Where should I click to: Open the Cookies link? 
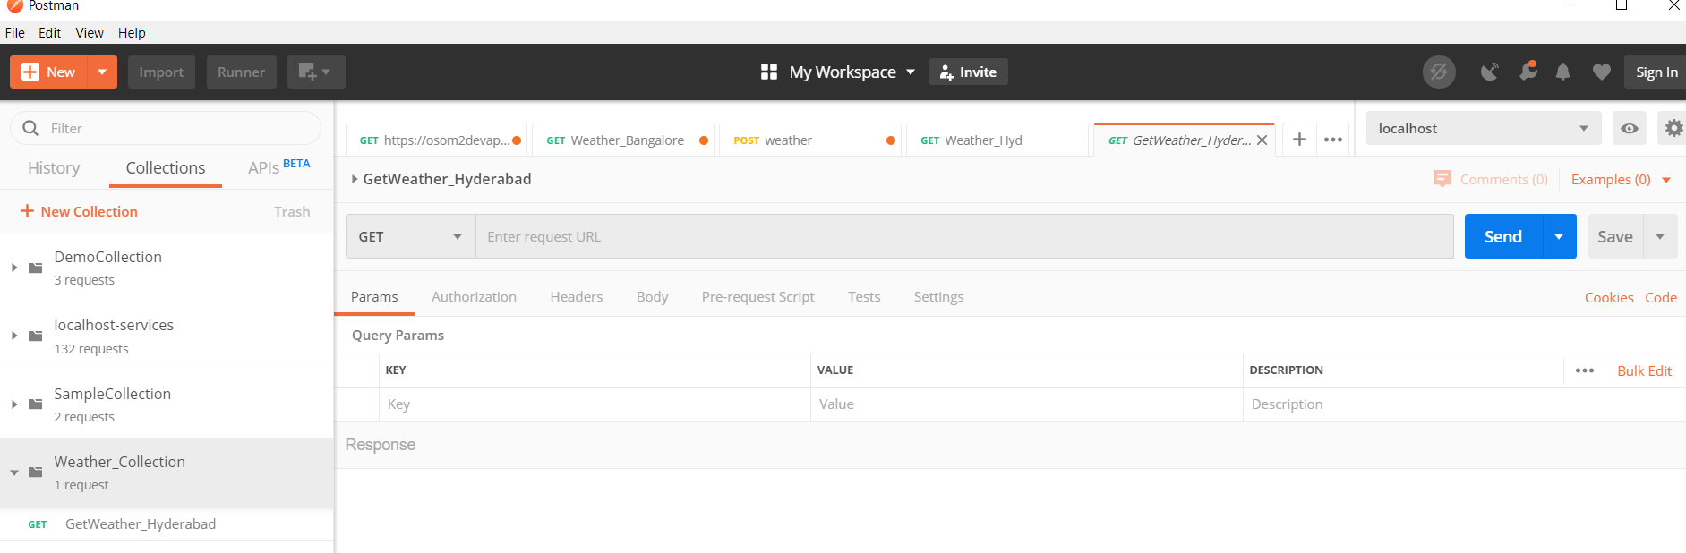pos(1609,297)
